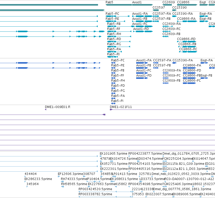Select transcript Rab5-RE
This screenshot has width=215, height=198.
tap(112, 19)
